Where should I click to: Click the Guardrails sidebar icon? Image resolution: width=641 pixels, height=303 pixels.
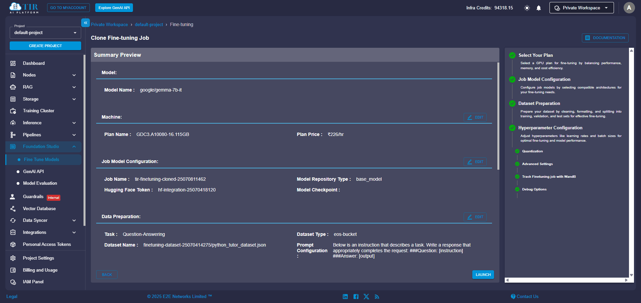tap(13, 197)
